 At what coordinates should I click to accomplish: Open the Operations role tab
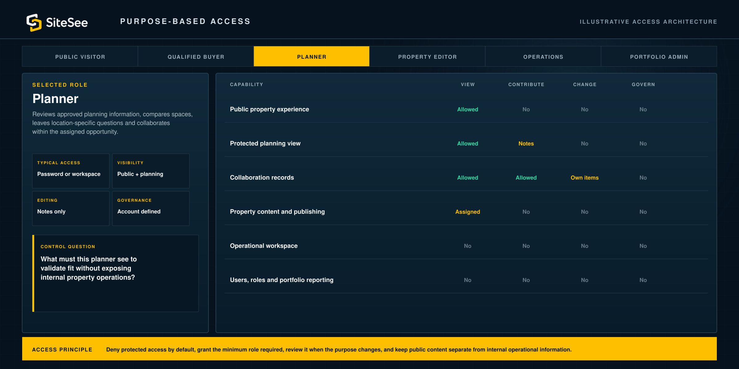pos(543,57)
